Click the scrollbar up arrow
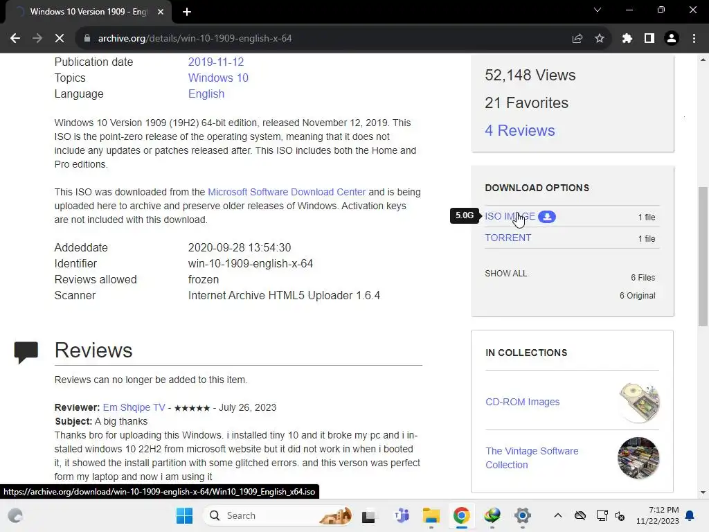The image size is (709, 532). (703, 60)
